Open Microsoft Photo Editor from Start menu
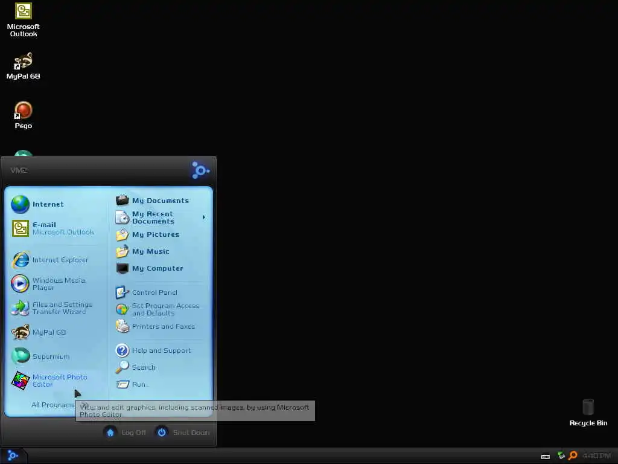Screen dimensions: 618x464 coord(55,381)
